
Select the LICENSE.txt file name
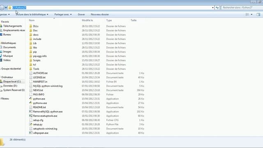click(39, 77)
